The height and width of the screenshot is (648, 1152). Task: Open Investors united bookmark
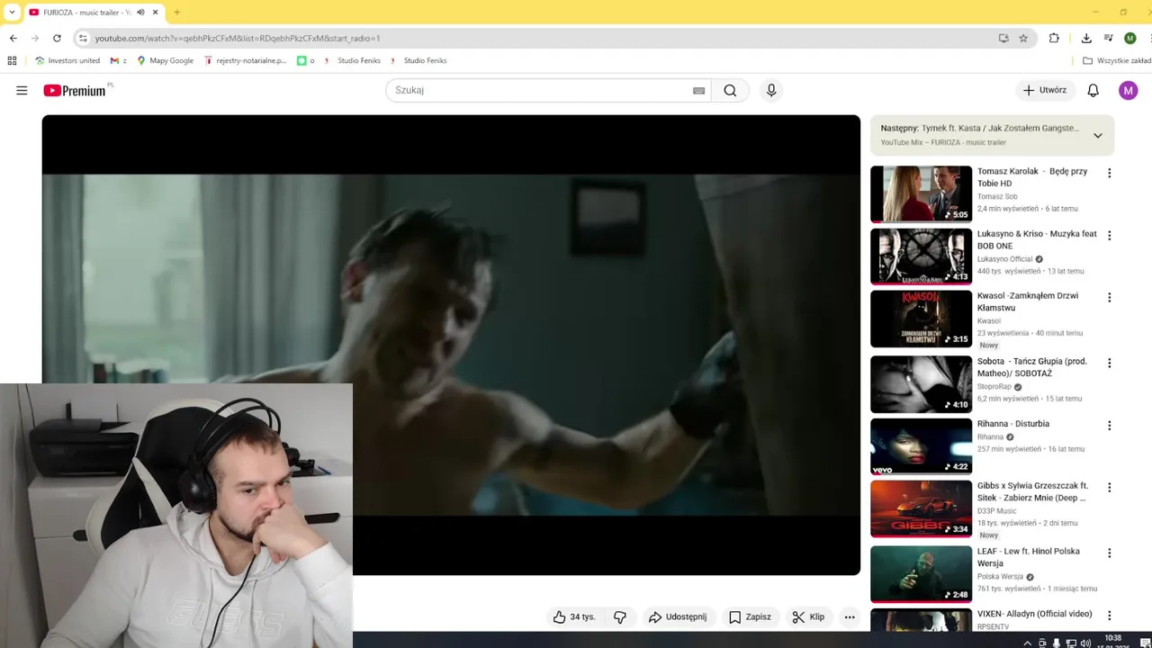point(67,60)
